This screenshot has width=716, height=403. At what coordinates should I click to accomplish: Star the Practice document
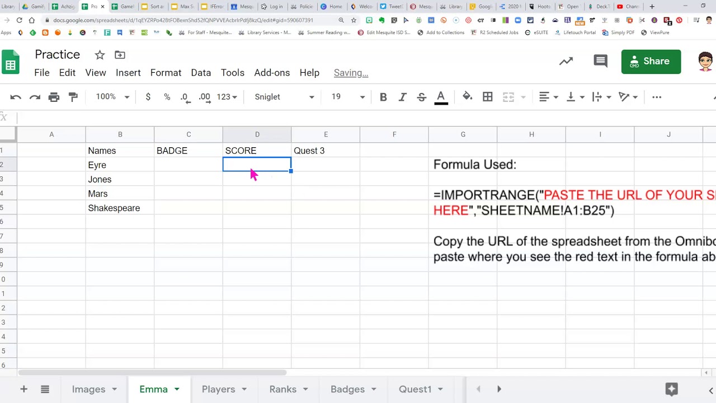(x=100, y=55)
